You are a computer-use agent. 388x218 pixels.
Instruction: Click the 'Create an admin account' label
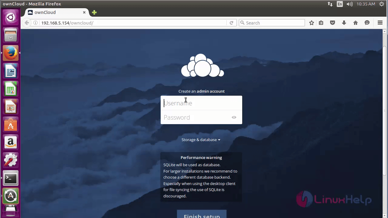coord(202,91)
